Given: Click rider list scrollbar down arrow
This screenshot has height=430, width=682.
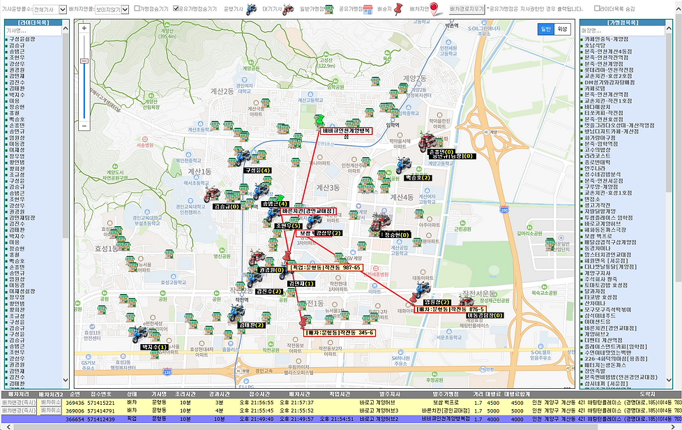Looking at the screenshot, I should click(66, 380).
